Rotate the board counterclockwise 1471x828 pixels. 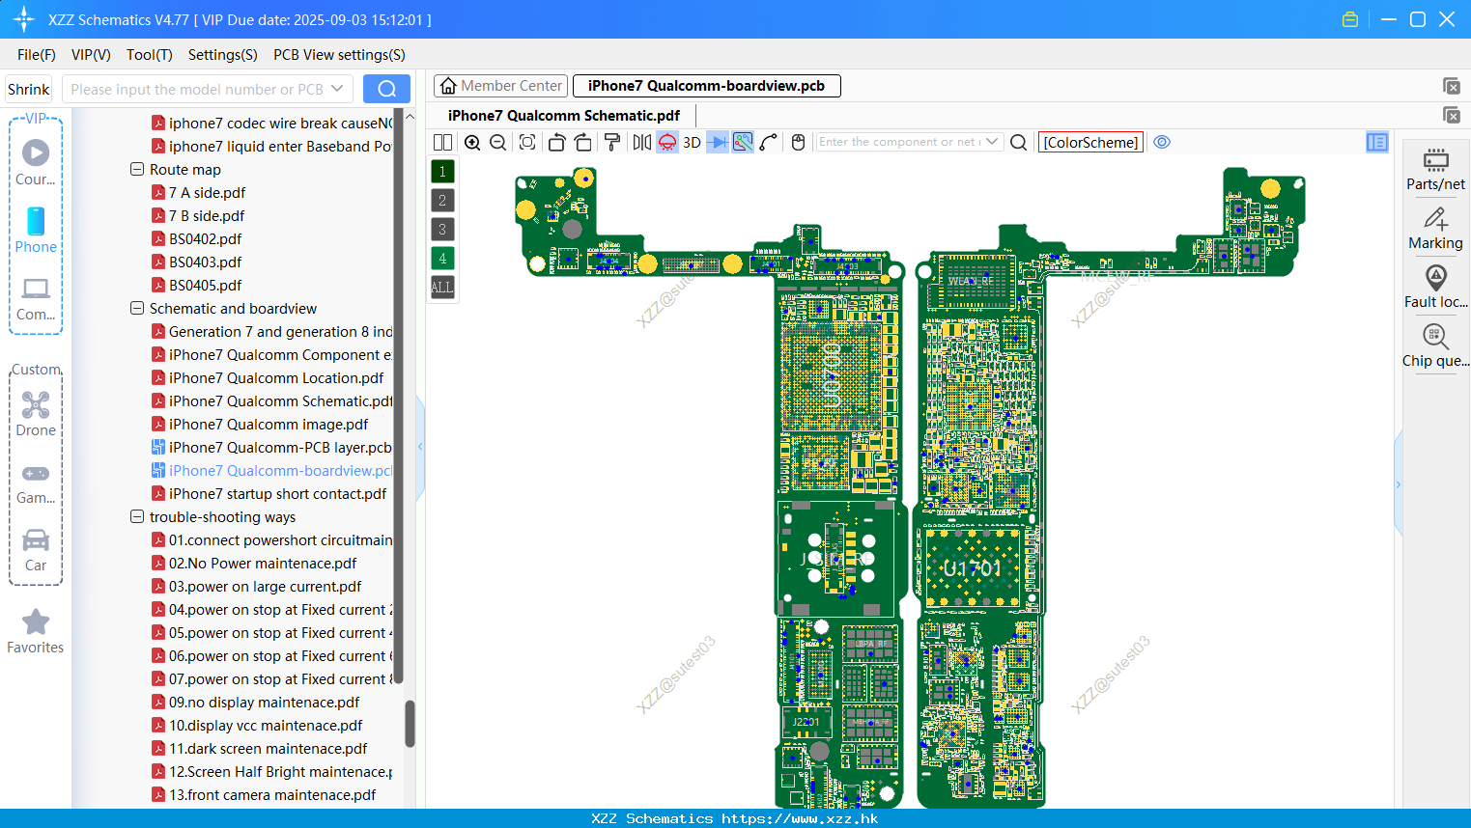point(556,142)
